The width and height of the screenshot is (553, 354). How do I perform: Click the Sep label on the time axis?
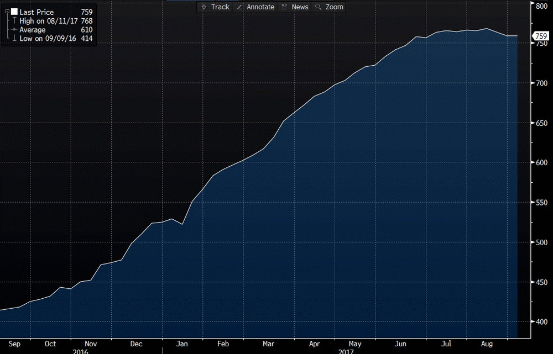point(15,344)
